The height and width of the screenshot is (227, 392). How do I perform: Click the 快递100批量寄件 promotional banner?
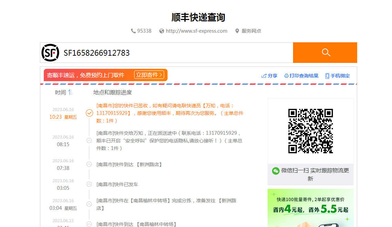pos(311,208)
